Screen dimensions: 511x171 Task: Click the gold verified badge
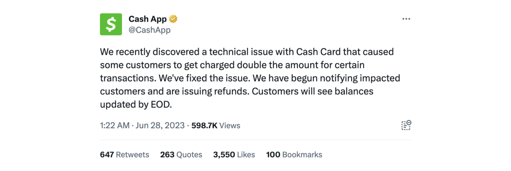pos(173,19)
